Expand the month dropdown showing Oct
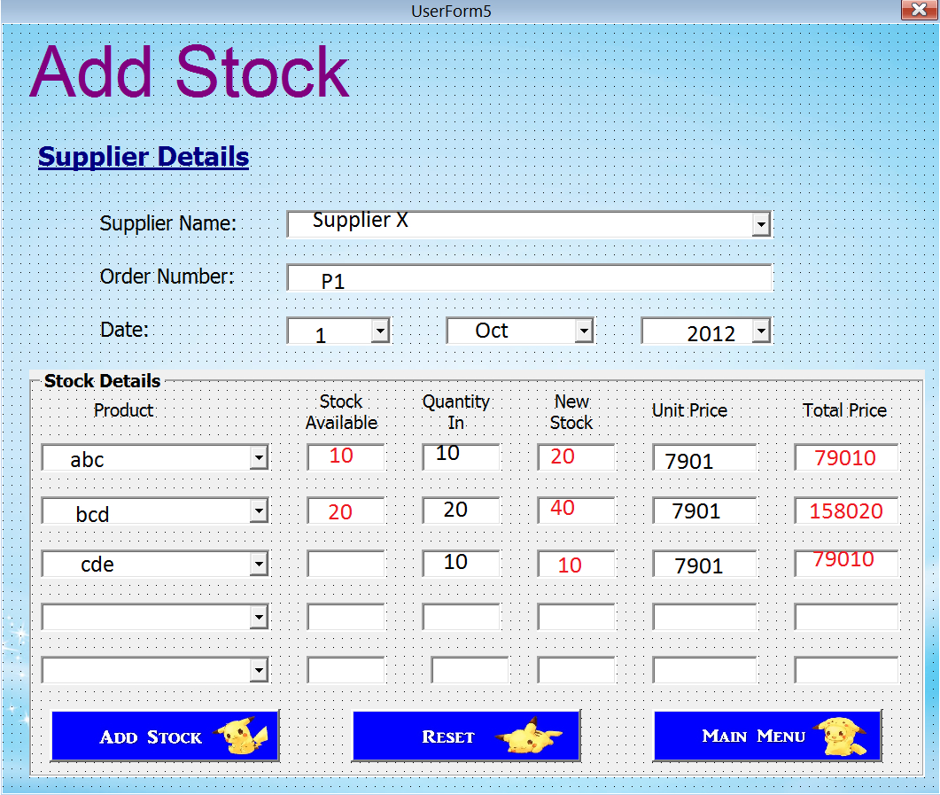The height and width of the screenshot is (795, 940). point(583,331)
